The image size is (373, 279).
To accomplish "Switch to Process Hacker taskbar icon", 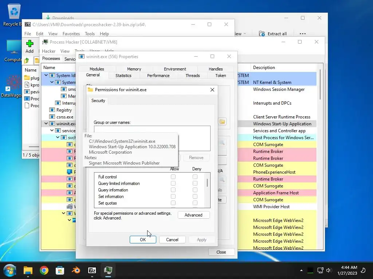I will click(x=108, y=270).
